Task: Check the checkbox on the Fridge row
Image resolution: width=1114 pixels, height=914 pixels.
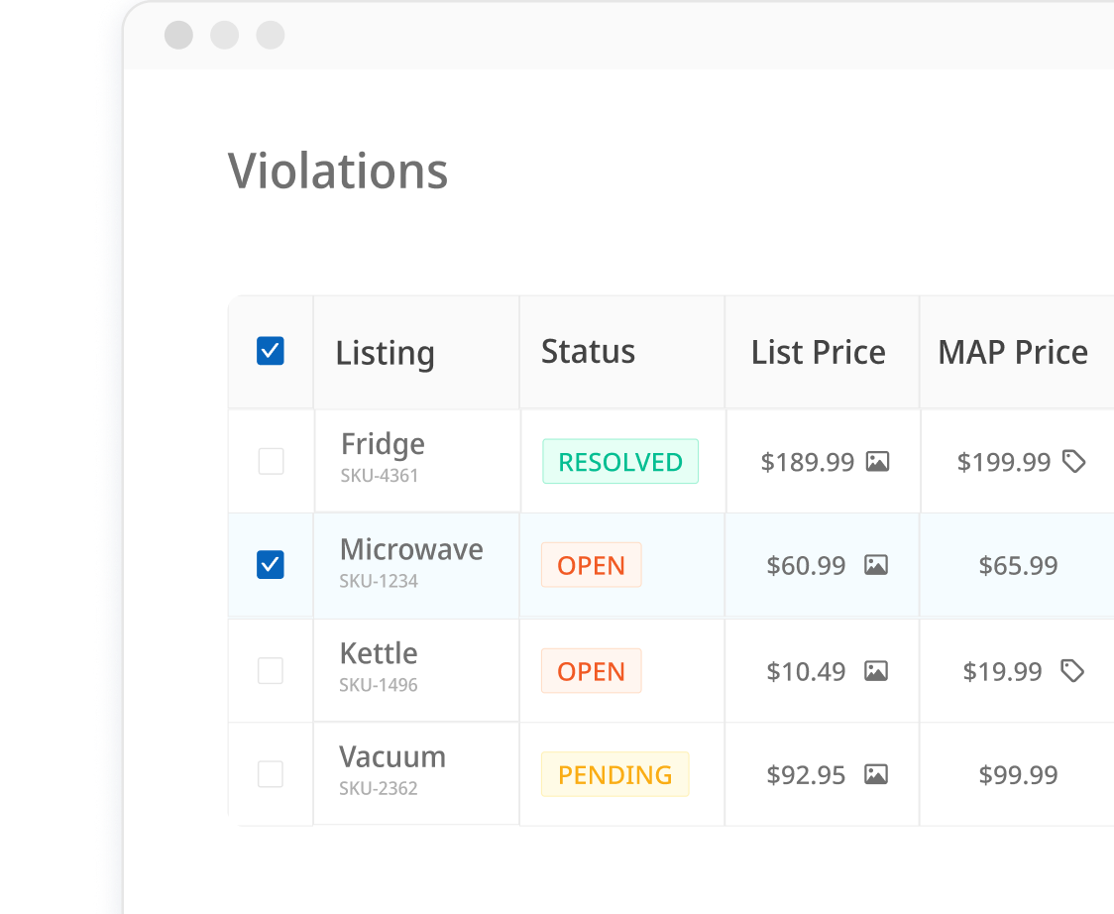Action: coord(271,461)
